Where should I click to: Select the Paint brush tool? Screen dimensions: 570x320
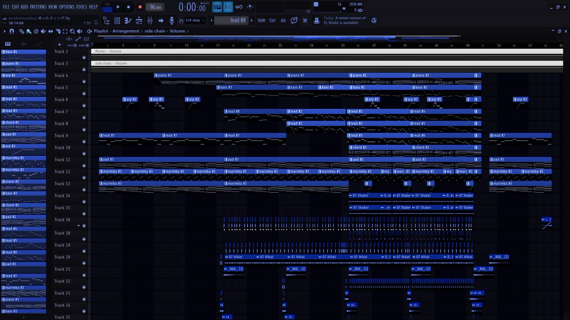click(29, 31)
